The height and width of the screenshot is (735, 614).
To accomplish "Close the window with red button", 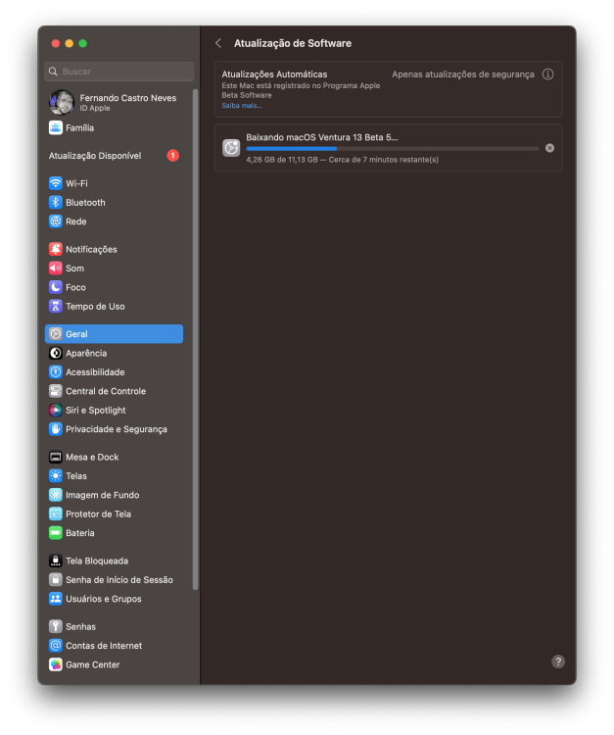I will click(55, 43).
